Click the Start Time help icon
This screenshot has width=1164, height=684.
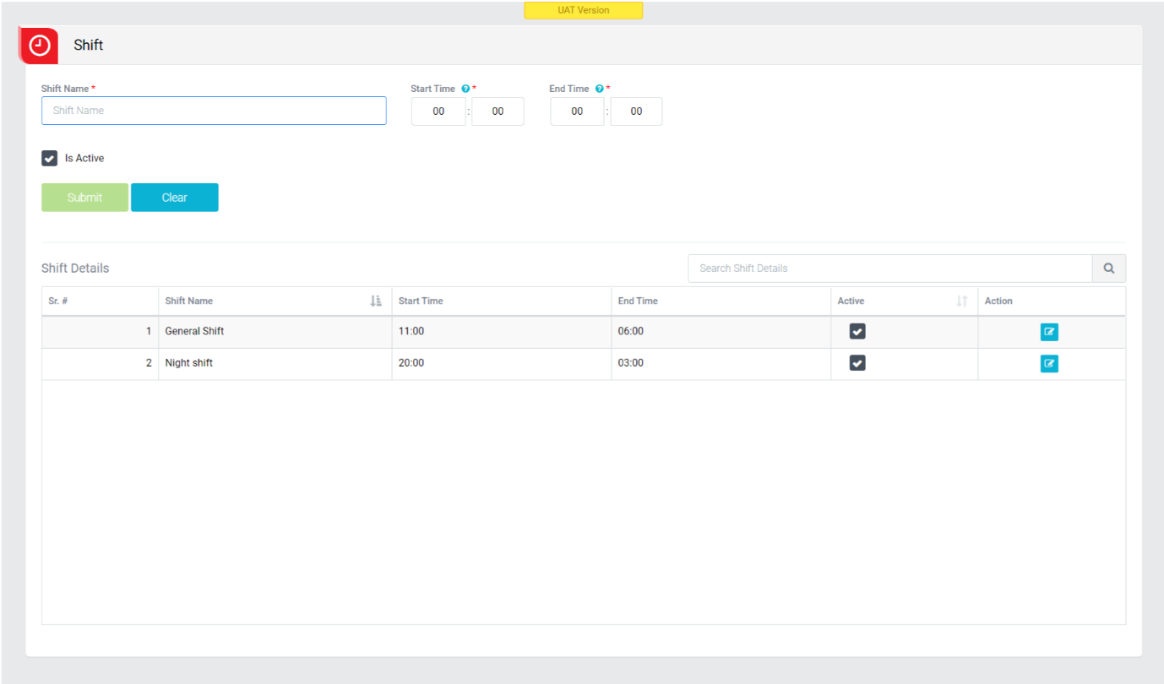(x=465, y=89)
